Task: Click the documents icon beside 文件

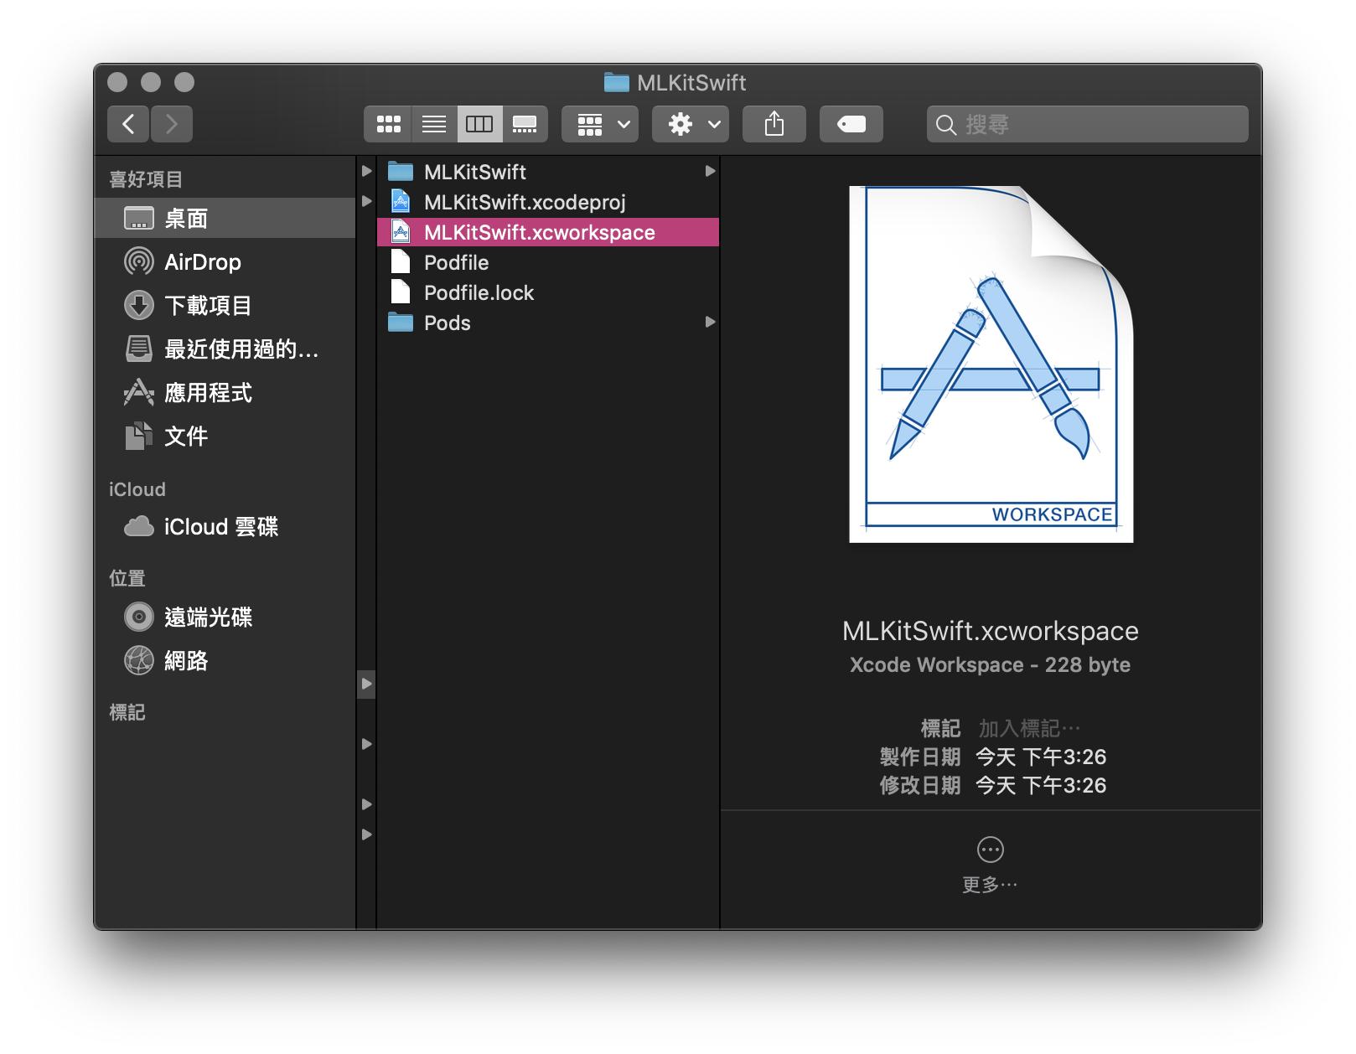Action: [x=138, y=436]
